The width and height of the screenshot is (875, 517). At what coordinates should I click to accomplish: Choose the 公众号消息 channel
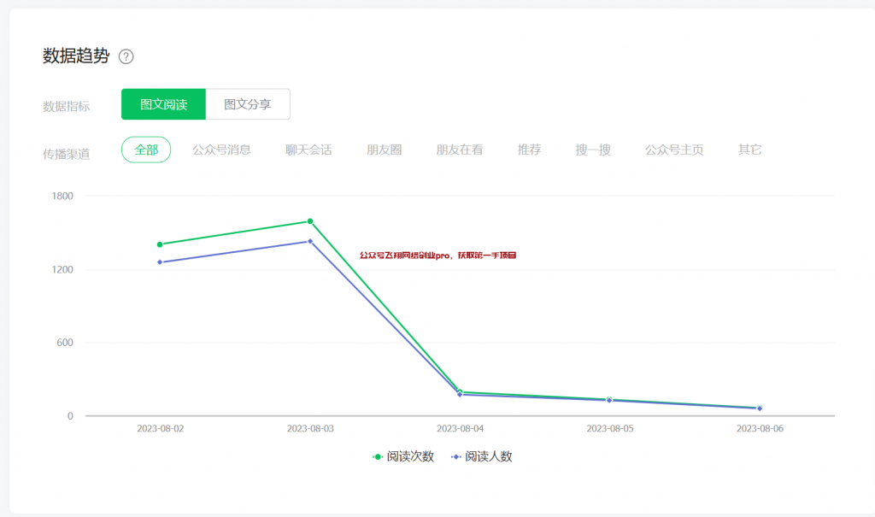click(222, 149)
